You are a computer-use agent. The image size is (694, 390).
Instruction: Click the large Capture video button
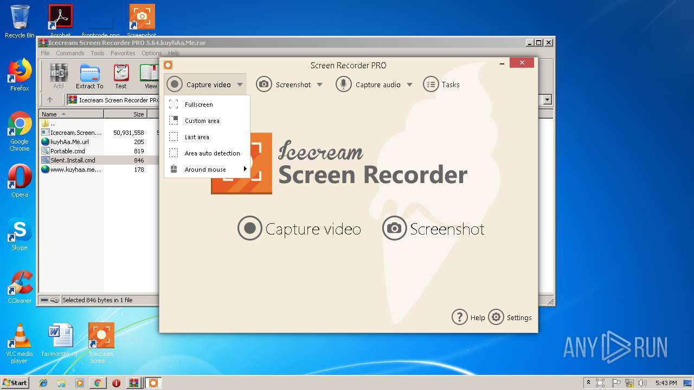click(x=299, y=229)
